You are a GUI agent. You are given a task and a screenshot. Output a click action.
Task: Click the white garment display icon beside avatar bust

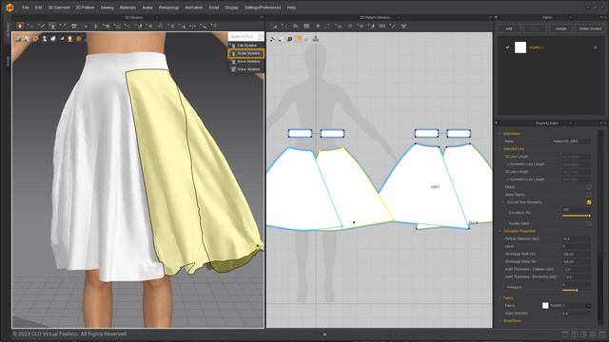(53, 39)
